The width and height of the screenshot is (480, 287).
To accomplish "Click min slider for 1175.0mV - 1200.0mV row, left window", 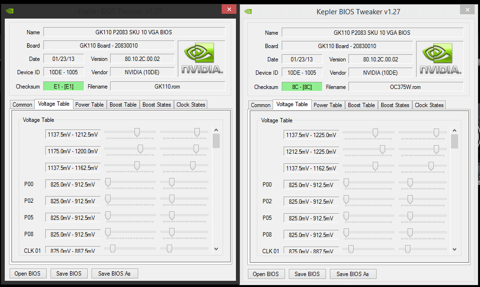I will point(140,149).
